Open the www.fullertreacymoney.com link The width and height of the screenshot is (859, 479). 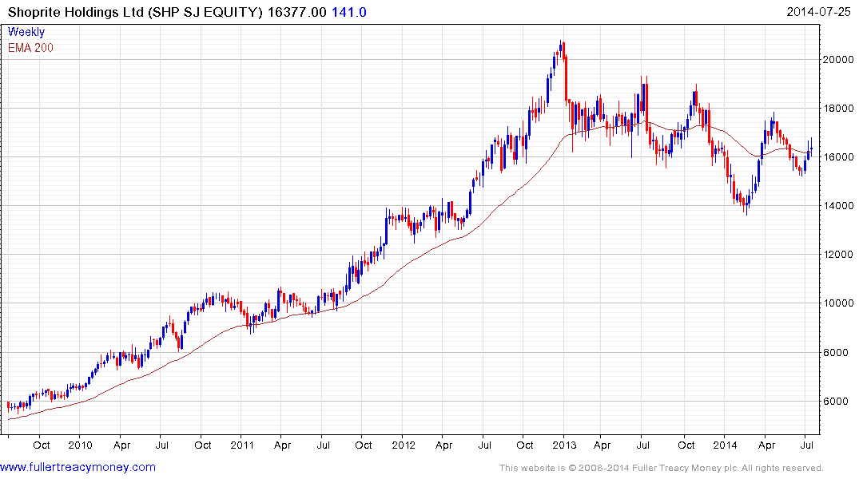[78, 467]
